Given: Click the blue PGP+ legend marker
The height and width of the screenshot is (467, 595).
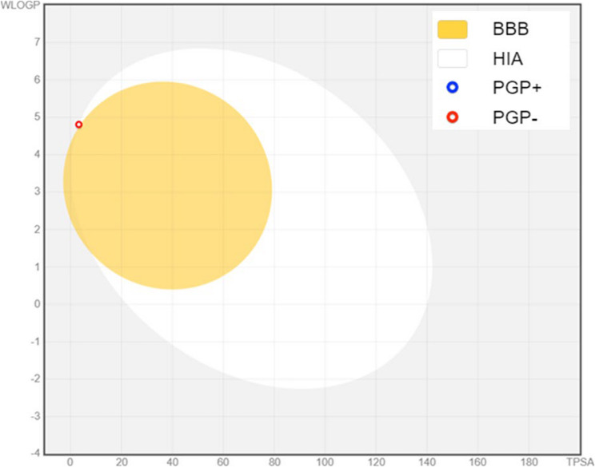Looking at the screenshot, I should coord(453,88).
